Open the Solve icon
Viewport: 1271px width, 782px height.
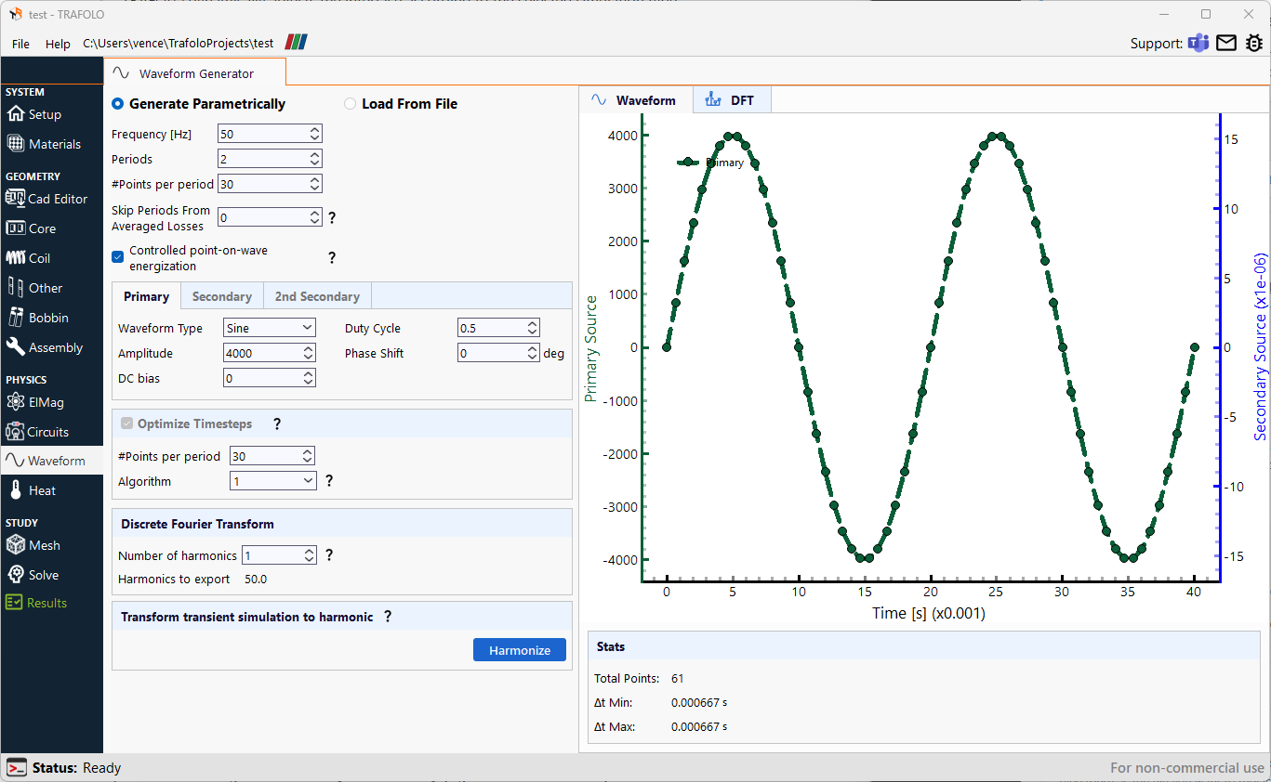pos(16,575)
